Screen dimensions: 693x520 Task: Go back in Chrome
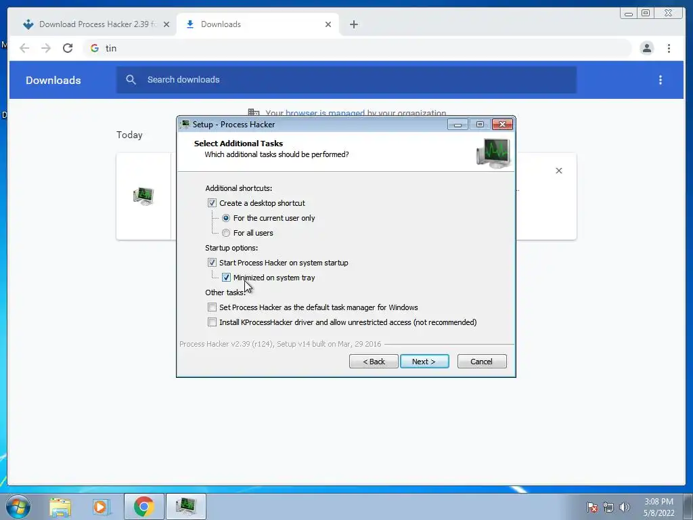[25, 48]
